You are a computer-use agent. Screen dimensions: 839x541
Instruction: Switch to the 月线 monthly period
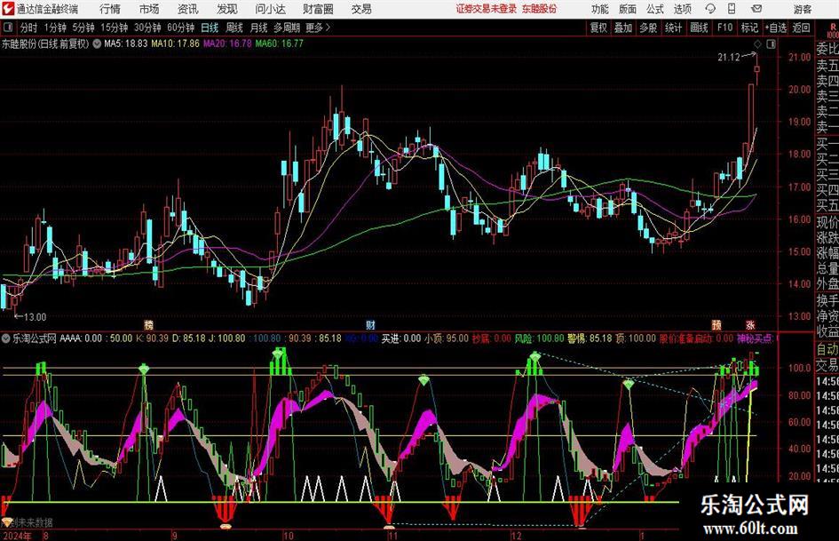(258, 28)
